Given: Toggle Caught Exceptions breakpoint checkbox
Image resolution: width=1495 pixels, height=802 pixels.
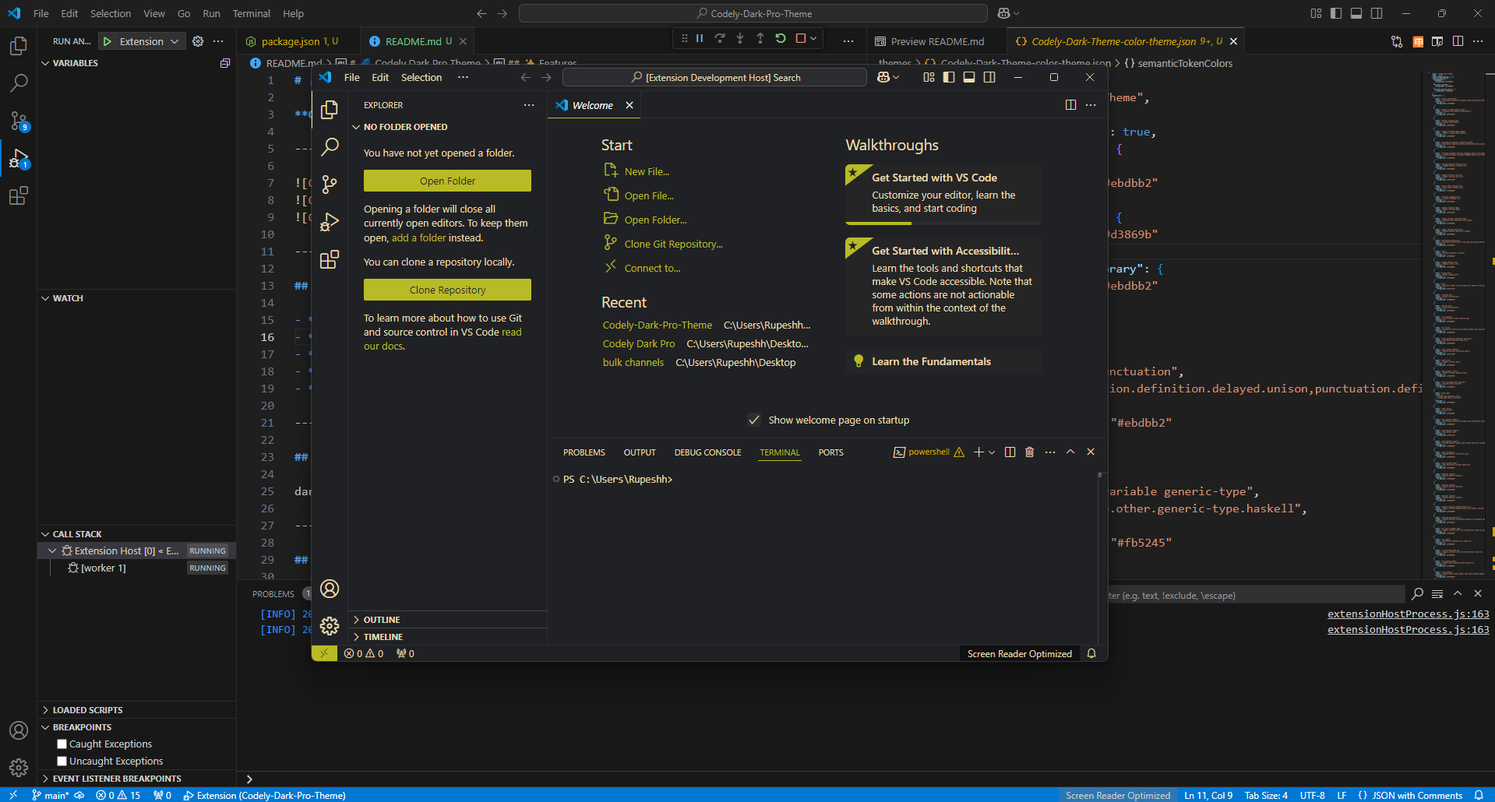Looking at the screenshot, I should tap(62, 744).
